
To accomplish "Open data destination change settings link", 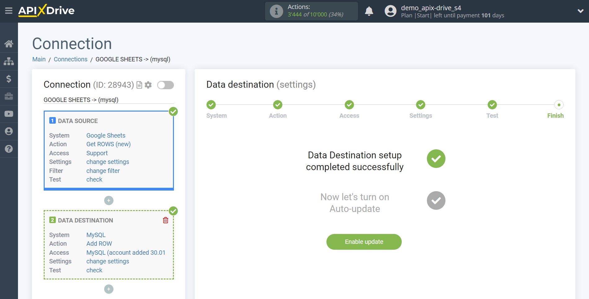I will (108, 261).
